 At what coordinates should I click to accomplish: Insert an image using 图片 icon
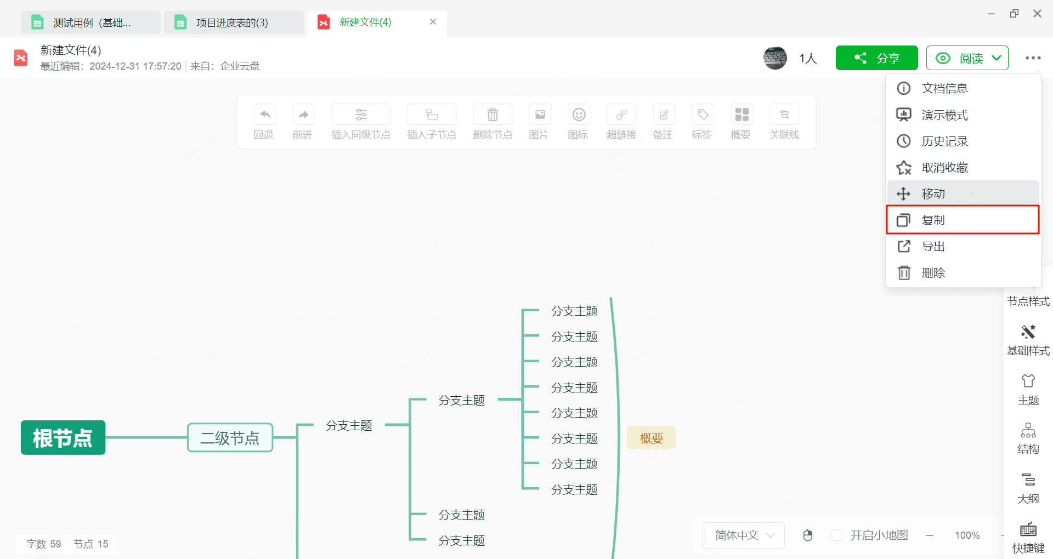(x=540, y=115)
